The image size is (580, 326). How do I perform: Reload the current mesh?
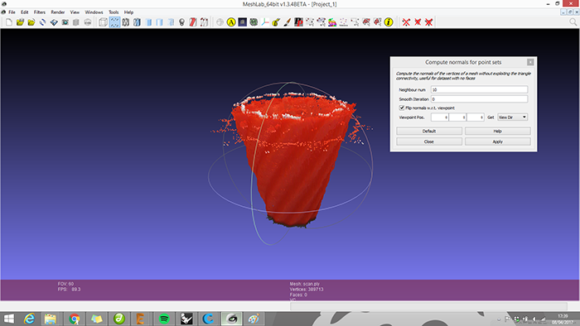(x=42, y=22)
